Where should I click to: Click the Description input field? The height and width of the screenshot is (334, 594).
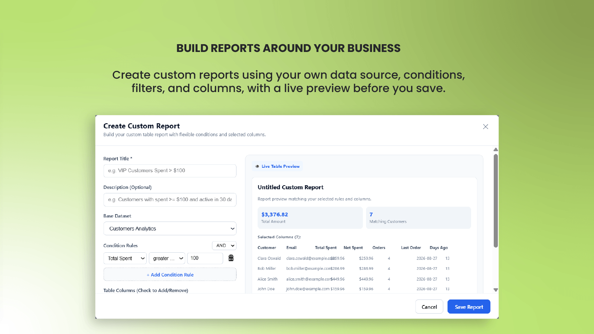tap(170, 200)
